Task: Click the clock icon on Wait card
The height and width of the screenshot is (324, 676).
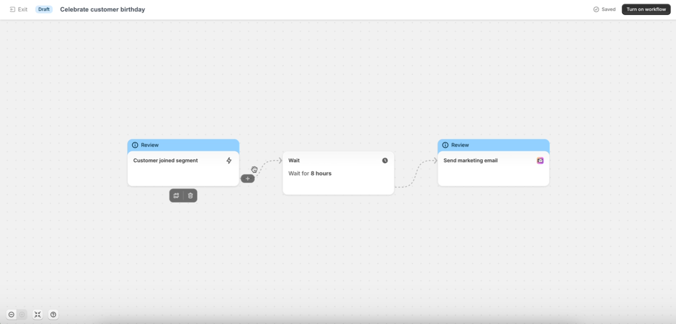Action: click(385, 161)
